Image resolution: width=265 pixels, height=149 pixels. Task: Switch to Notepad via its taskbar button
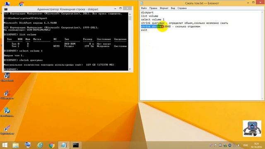(x=64, y=145)
